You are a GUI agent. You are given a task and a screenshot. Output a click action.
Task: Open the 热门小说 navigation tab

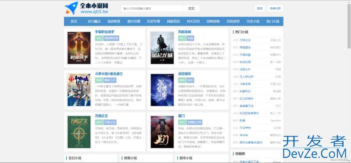click(273, 22)
